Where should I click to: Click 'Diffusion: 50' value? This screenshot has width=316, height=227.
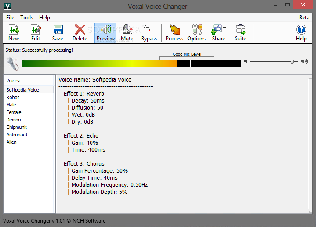(x=87, y=108)
